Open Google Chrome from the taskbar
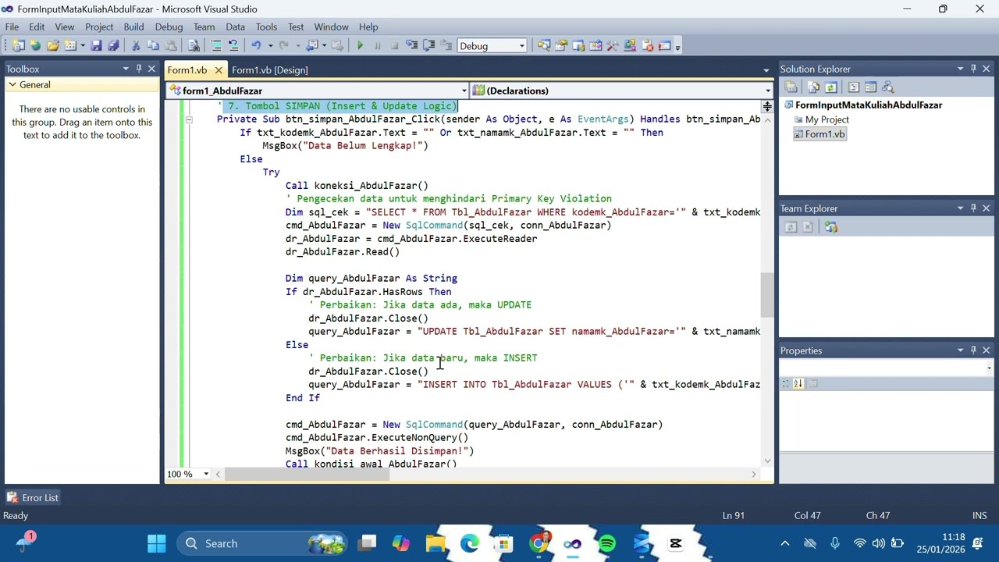The width and height of the screenshot is (999, 562). click(539, 543)
